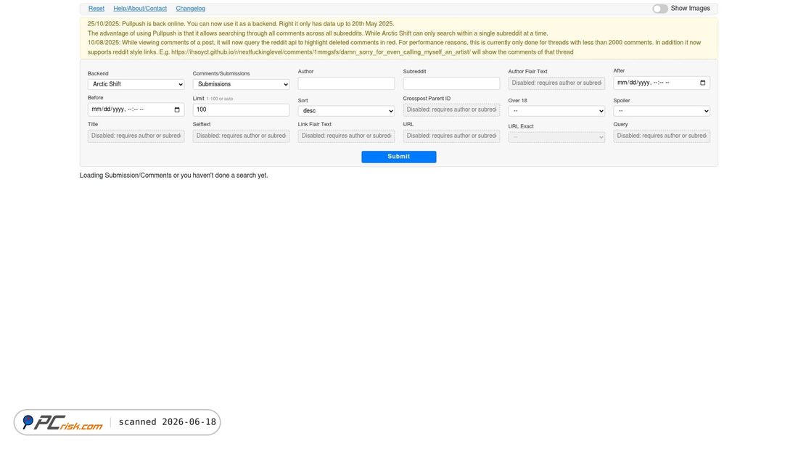Click the Limit field showing 100
The width and height of the screenshot is (798, 449).
[242, 110]
